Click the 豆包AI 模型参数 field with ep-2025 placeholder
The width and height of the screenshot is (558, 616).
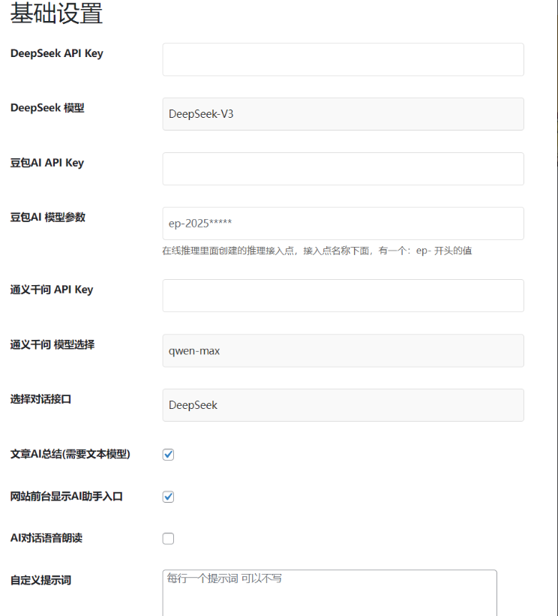tap(343, 224)
